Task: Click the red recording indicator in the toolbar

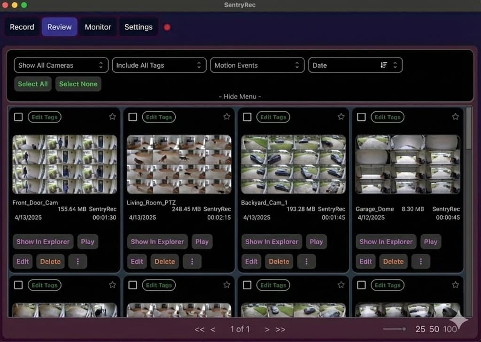Action: tap(167, 27)
